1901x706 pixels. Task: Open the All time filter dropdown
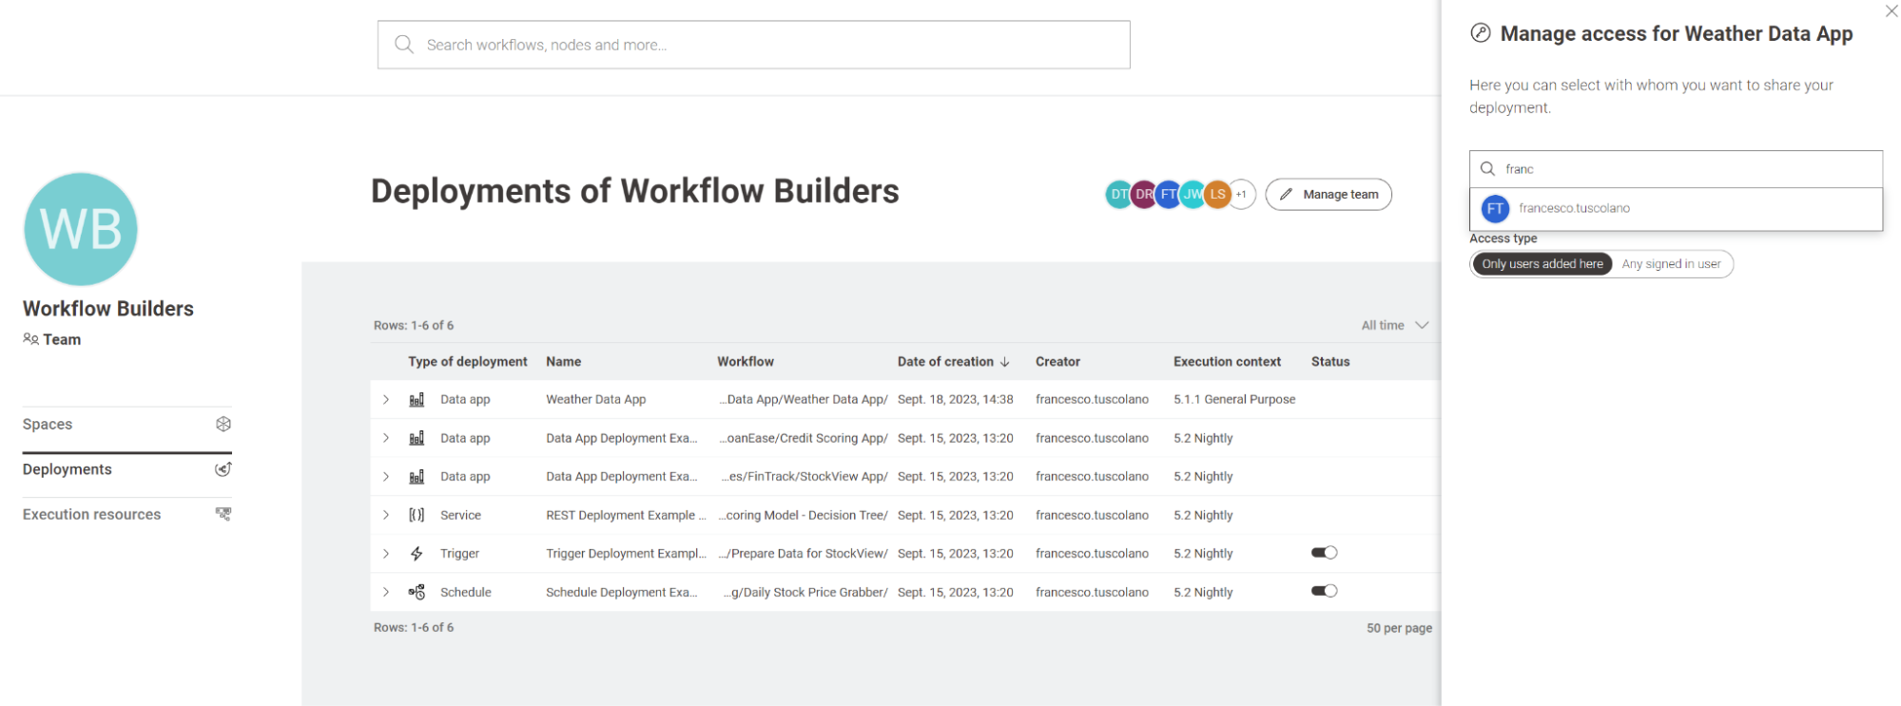click(1394, 325)
